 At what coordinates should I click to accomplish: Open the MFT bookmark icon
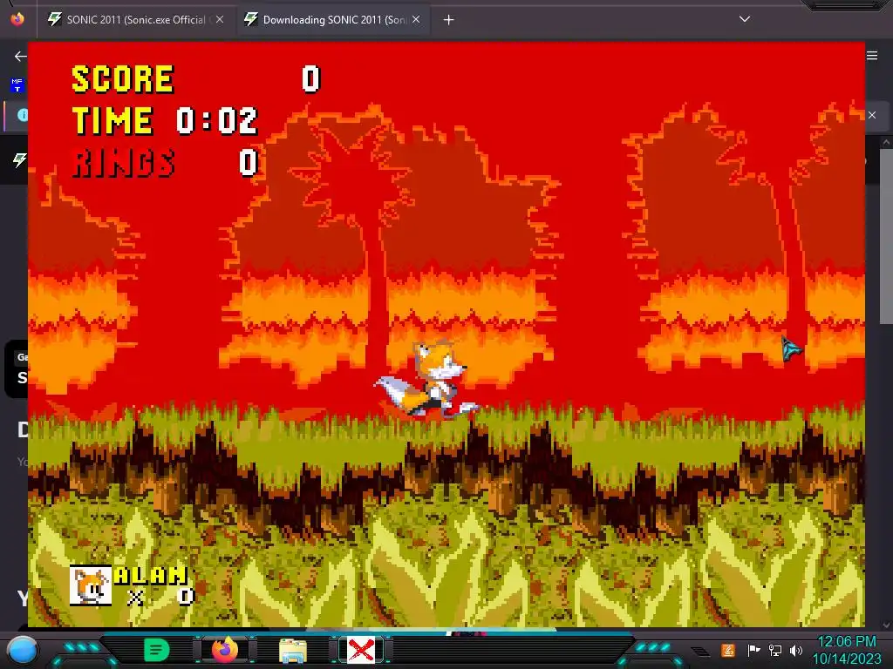click(17, 85)
